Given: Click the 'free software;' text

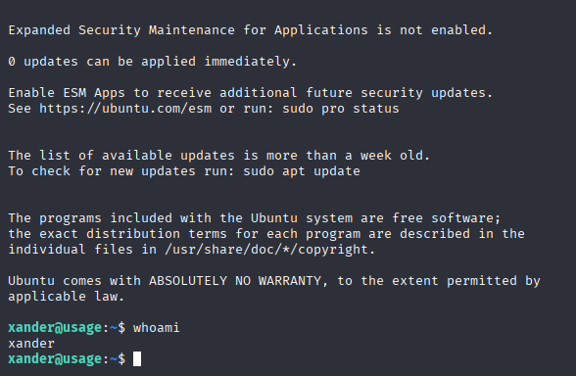Looking at the screenshot, I should (x=447, y=218).
